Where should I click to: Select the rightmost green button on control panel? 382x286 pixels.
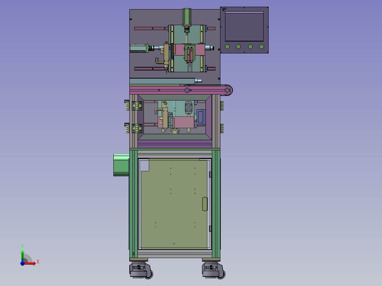[262, 46]
